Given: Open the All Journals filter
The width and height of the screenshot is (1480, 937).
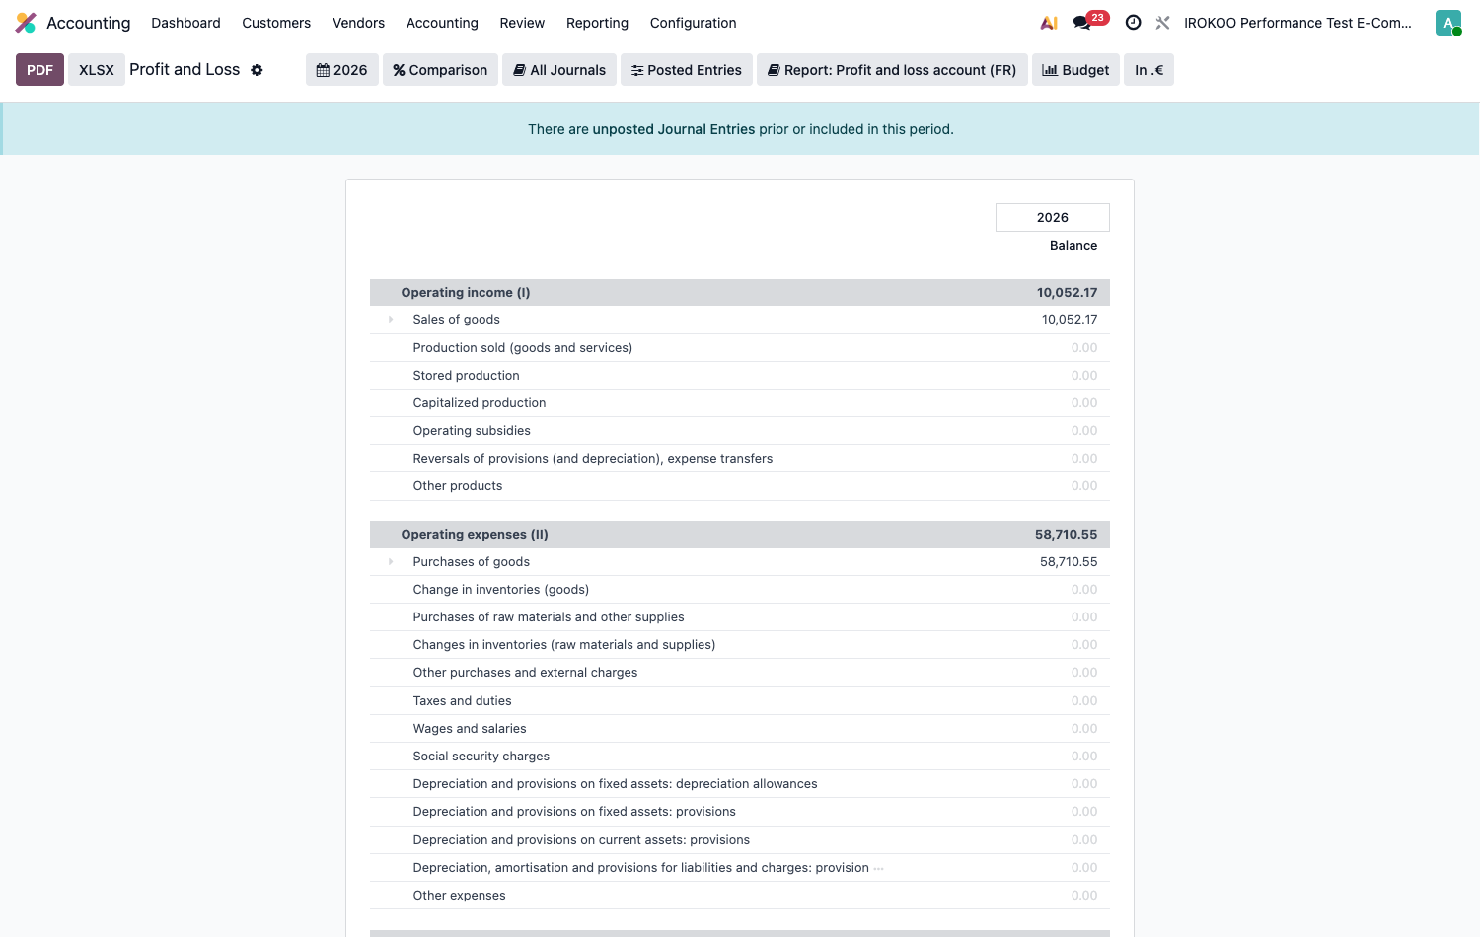Looking at the screenshot, I should point(559,70).
